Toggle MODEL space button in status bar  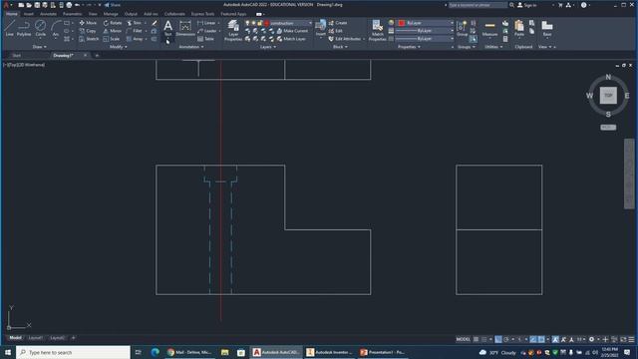pos(463,339)
